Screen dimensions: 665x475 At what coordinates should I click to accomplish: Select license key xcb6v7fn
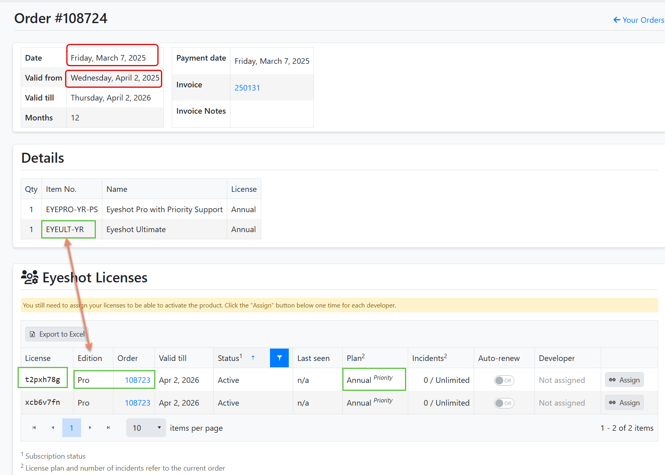[x=43, y=402]
